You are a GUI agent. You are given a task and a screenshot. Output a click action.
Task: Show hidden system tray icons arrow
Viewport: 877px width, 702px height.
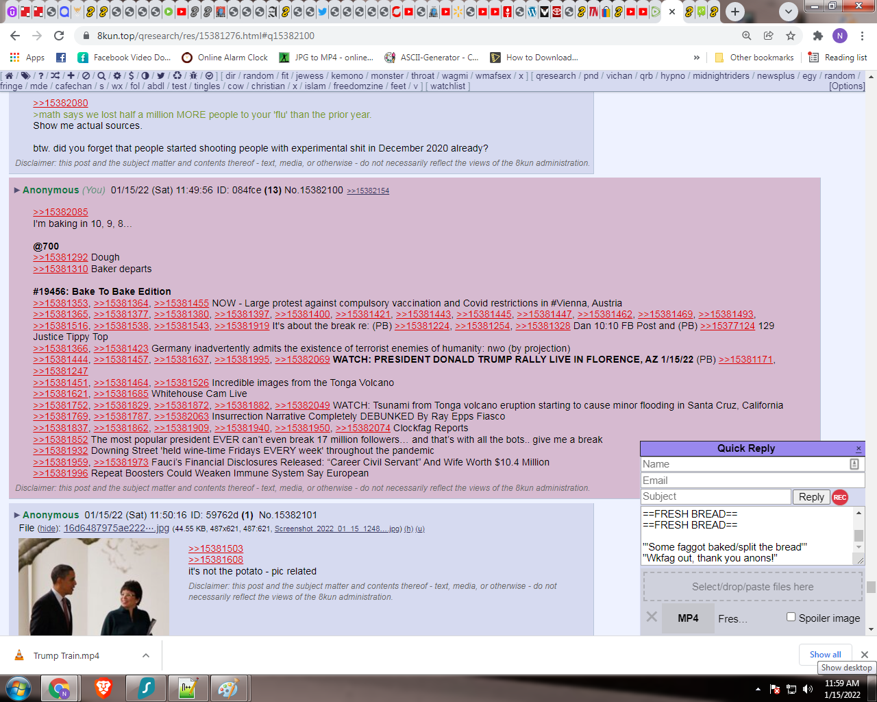pos(758,689)
